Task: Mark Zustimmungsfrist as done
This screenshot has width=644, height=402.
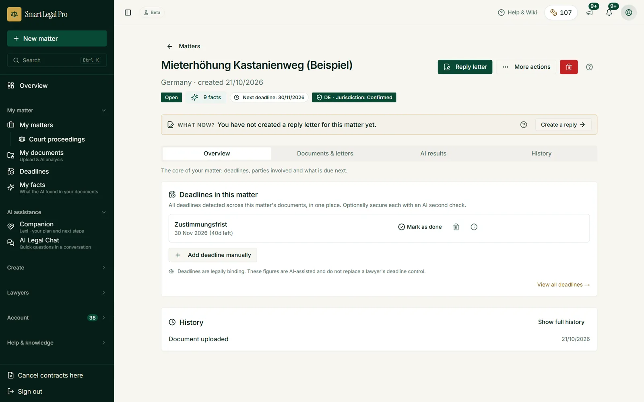Action: (x=420, y=227)
